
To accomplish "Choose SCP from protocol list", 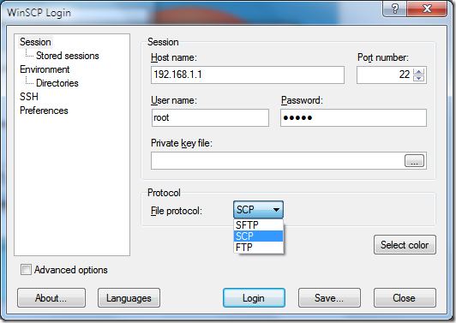I will click(x=258, y=236).
